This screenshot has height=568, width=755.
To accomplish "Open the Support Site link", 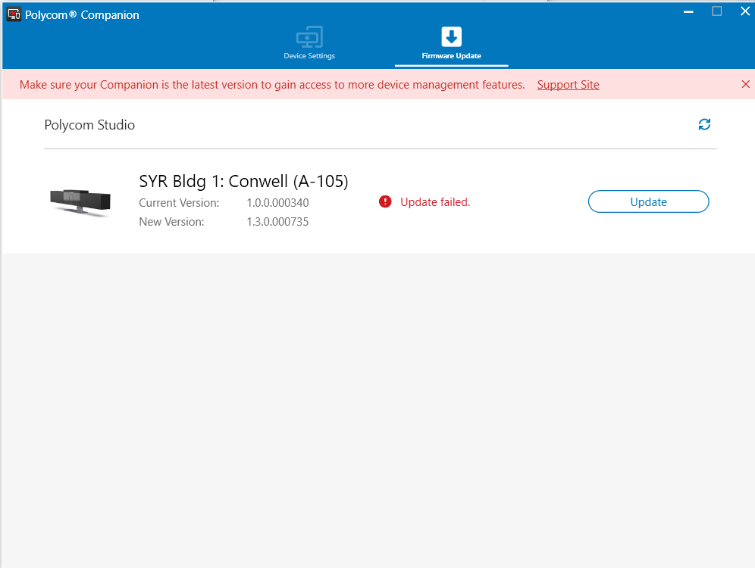I will point(568,85).
